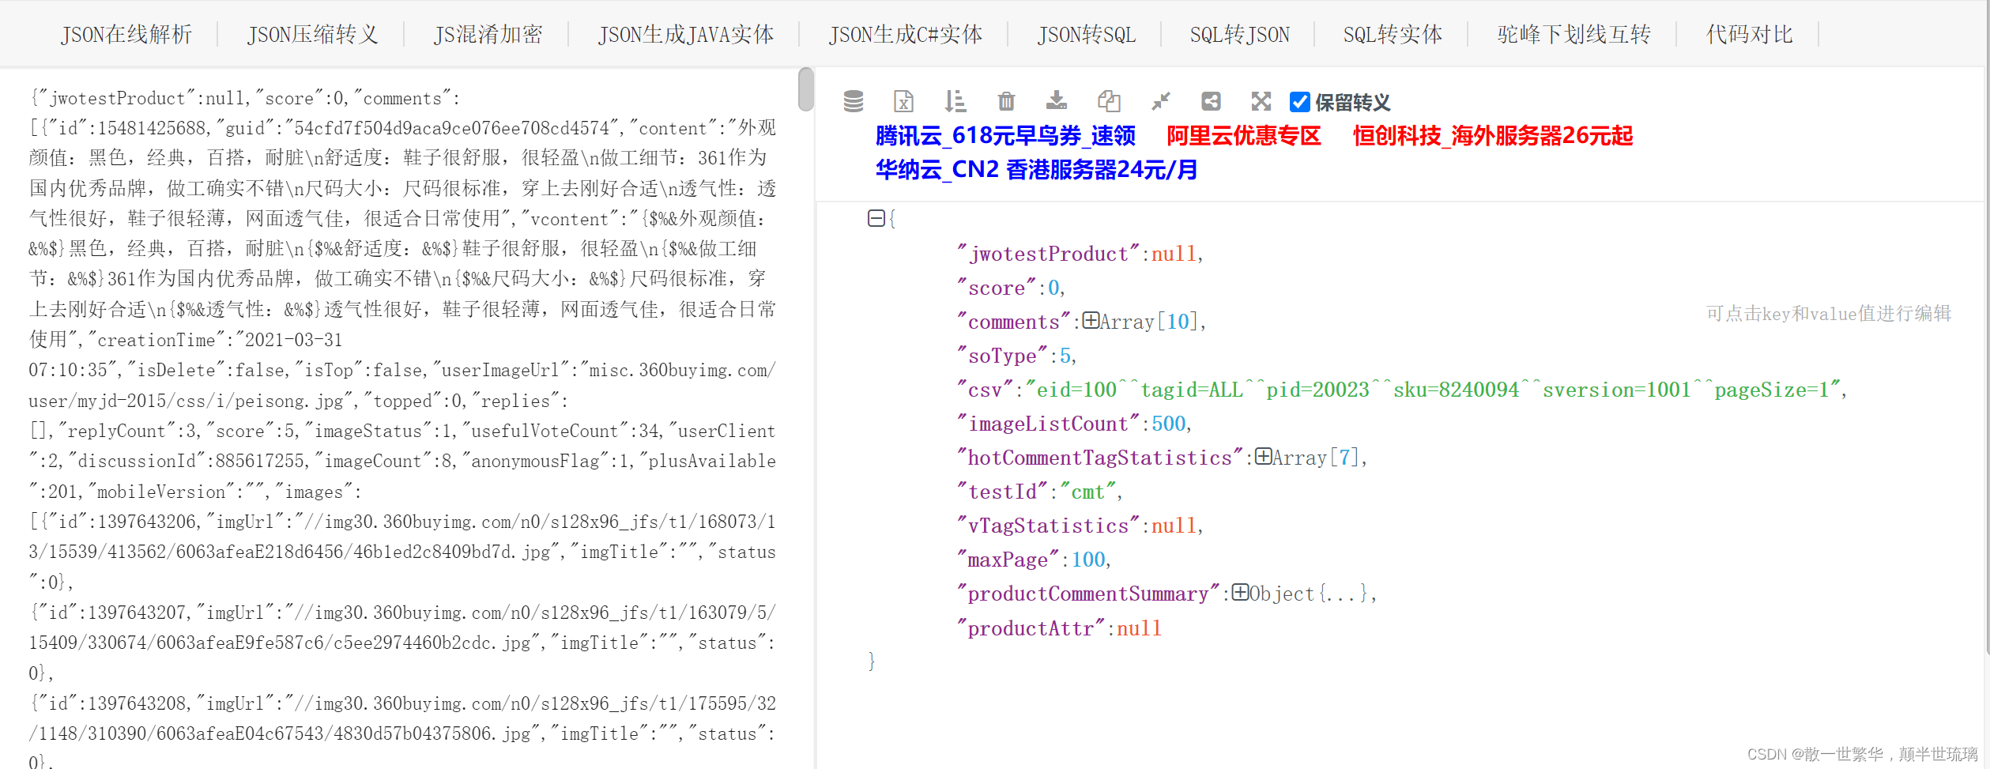Screen dimensions: 1990x769
Task: Click the compress arrows icon
Action: click(x=1160, y=101)
